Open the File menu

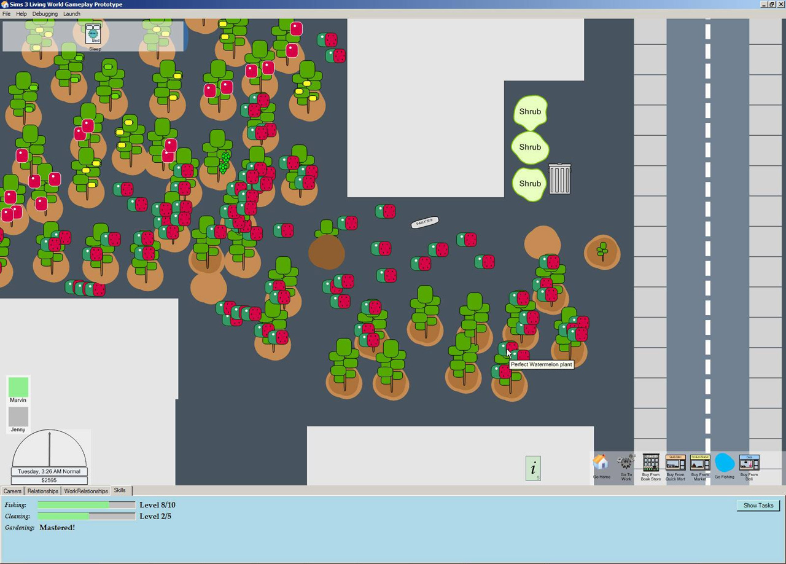point(6,14)
